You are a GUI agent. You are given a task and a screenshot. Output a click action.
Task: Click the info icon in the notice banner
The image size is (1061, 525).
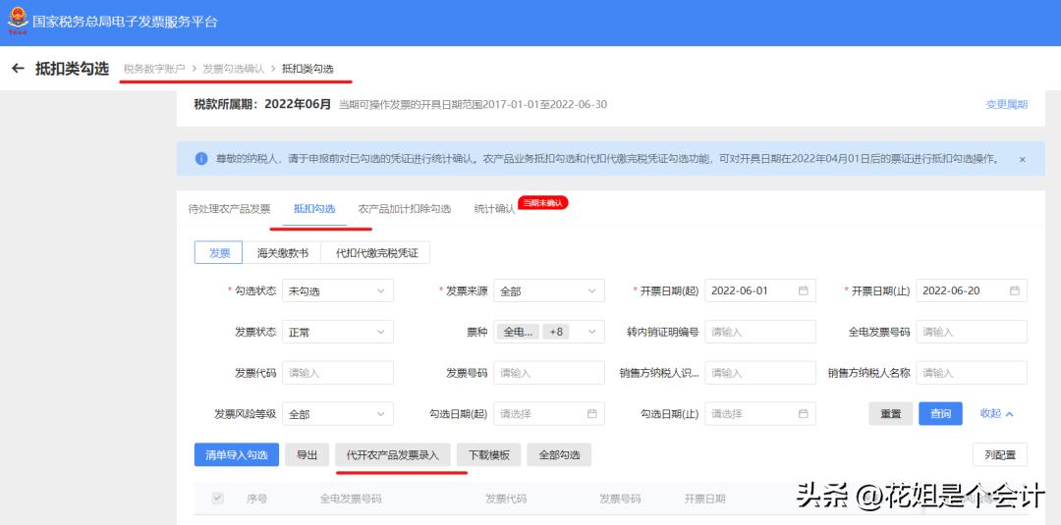pos(201,159)
